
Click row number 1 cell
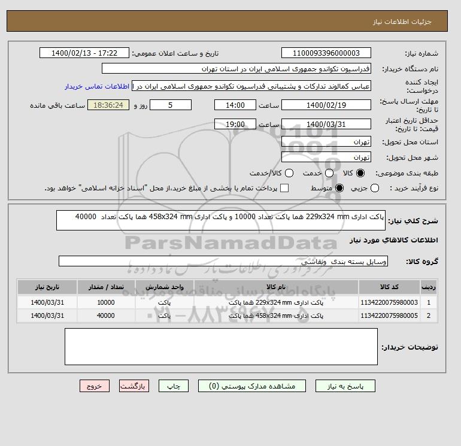[429, 302]
